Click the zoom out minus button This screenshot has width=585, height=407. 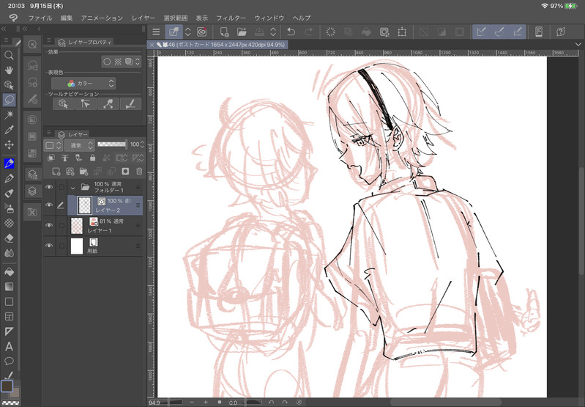click(x=192, y=402)
